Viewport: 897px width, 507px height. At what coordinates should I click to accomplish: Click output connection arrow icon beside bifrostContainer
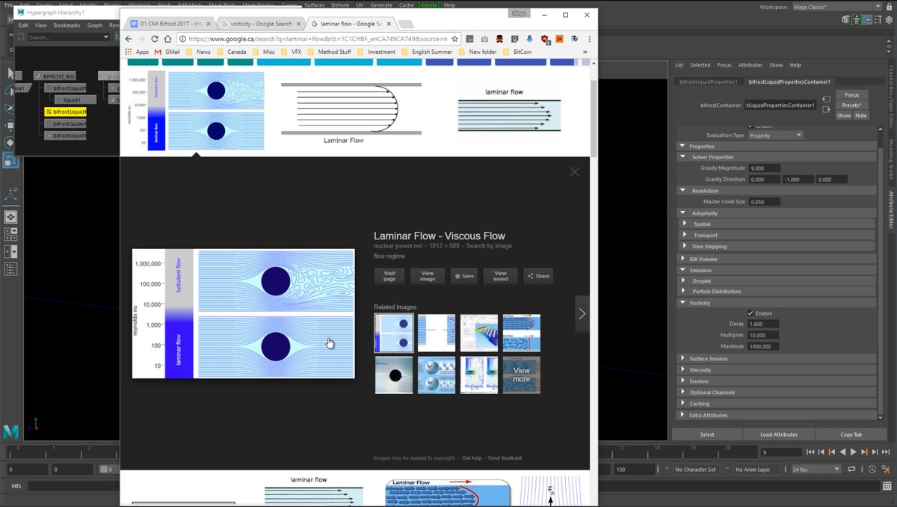pos(826,110)
